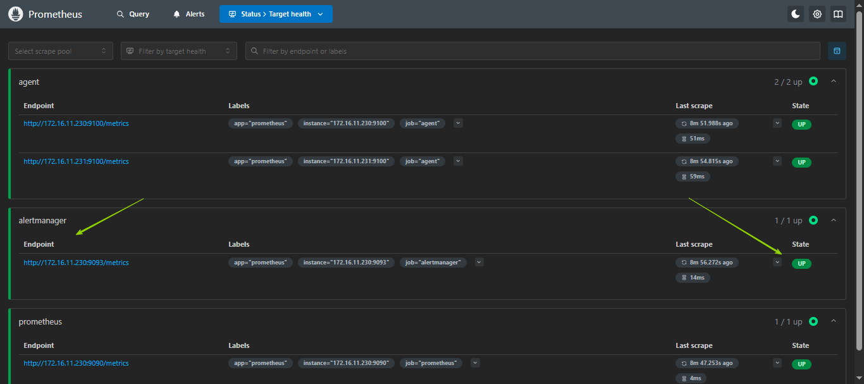Click 8m 56.272s ago last scrape badge
This screenshot has width=864, height=384.
(707, 262)
